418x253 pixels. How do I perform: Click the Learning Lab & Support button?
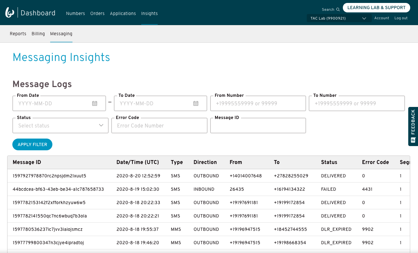tap(376, 7)
